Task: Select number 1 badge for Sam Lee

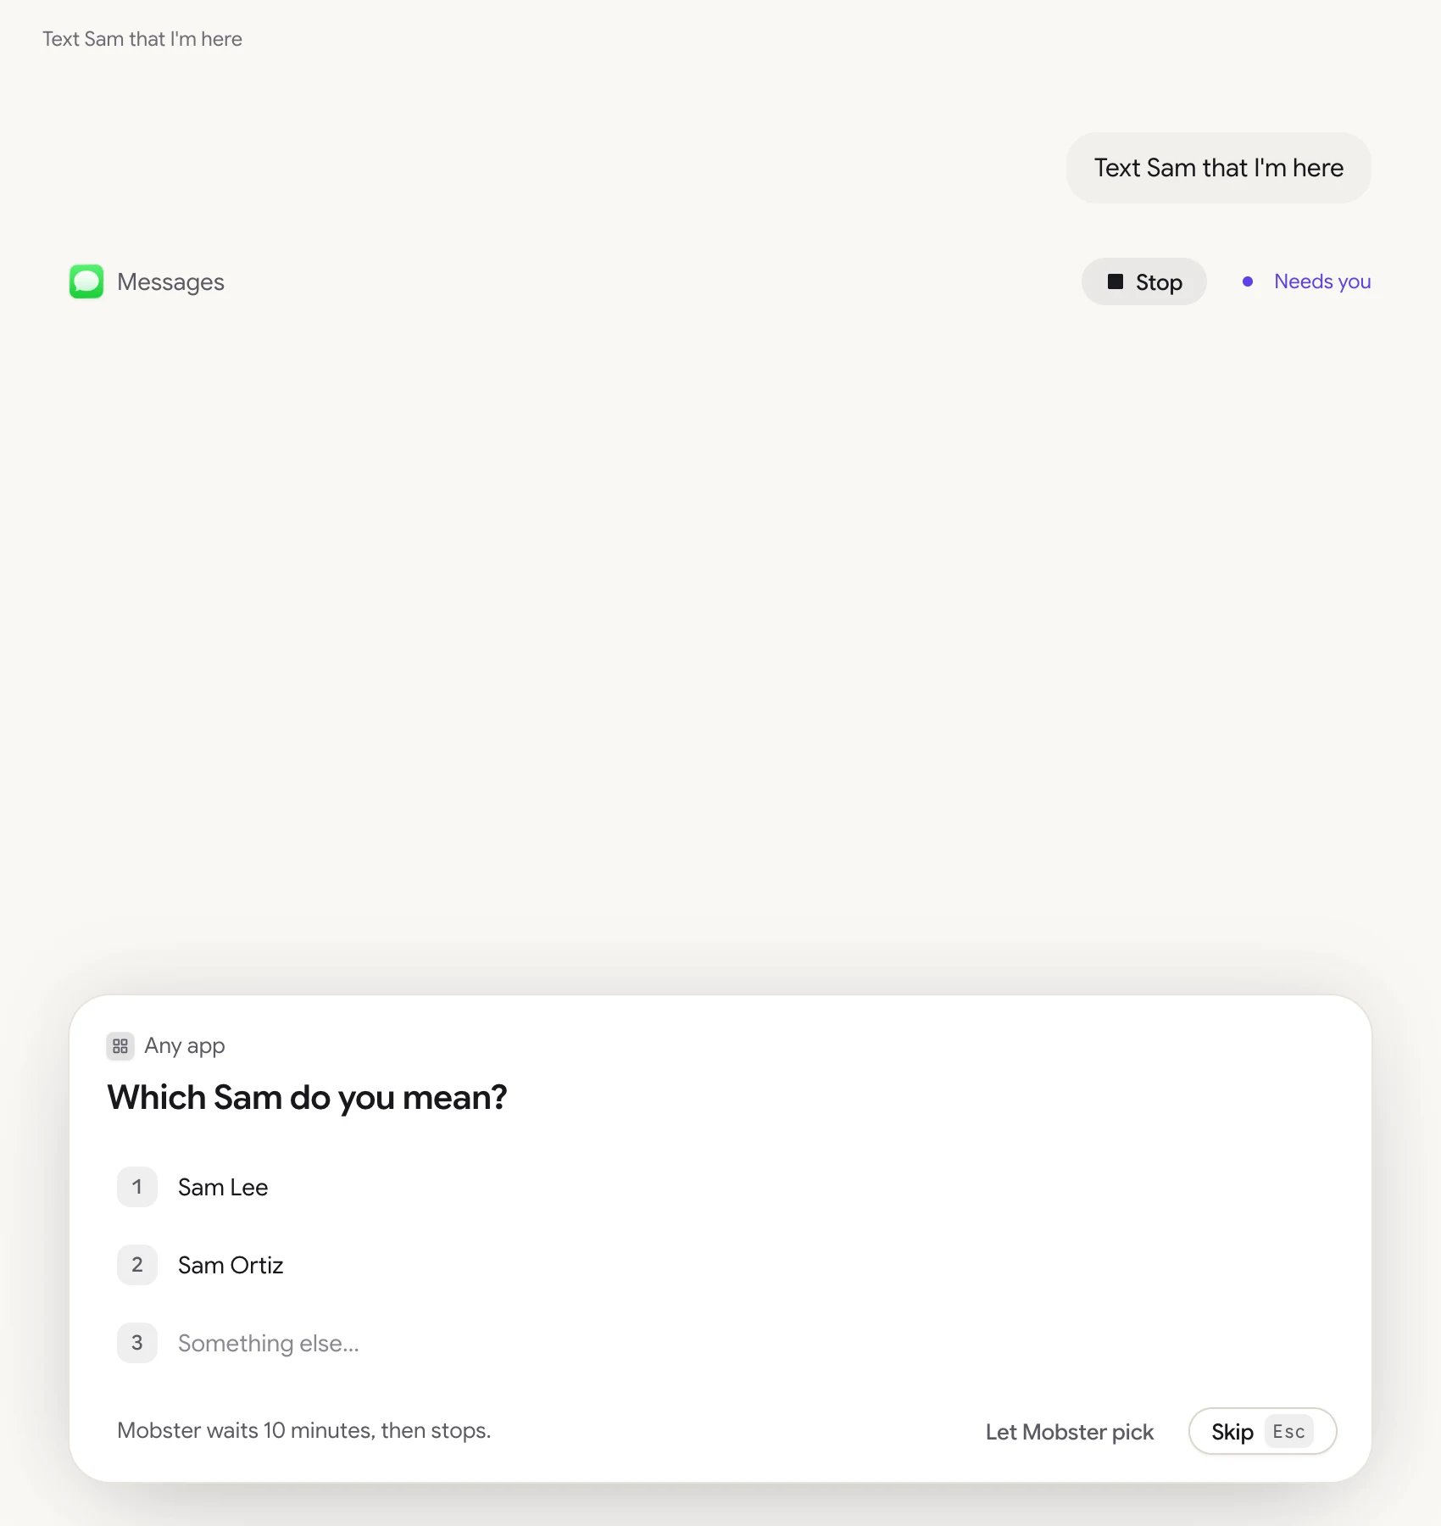Action: point(137,1187)
